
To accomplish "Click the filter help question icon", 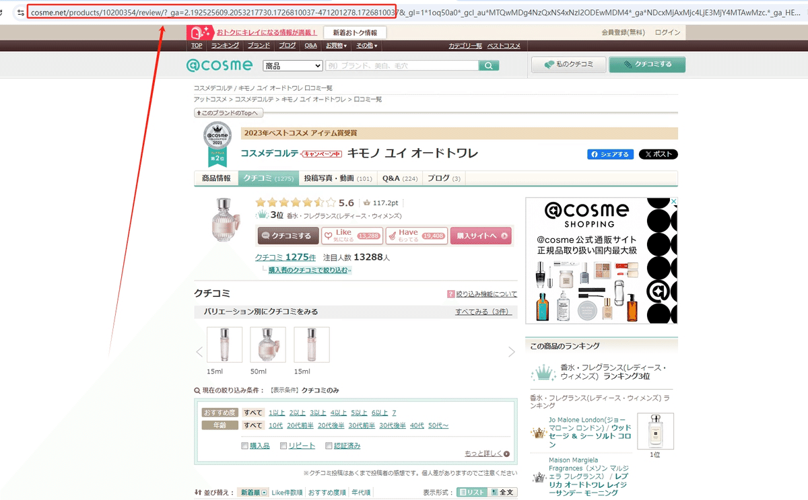I will pos(450,294).
